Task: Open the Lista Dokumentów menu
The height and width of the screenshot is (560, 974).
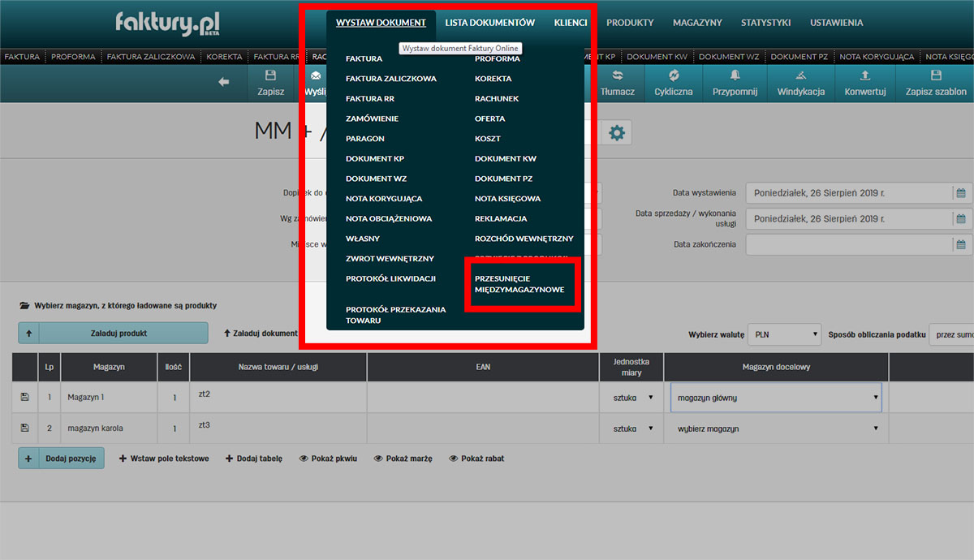Action: pyautogui.click(x=489, y=23)
